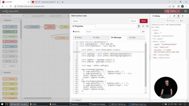
Task: Open the sidebar tabs dropdown arrow
Action: (187, 16)
